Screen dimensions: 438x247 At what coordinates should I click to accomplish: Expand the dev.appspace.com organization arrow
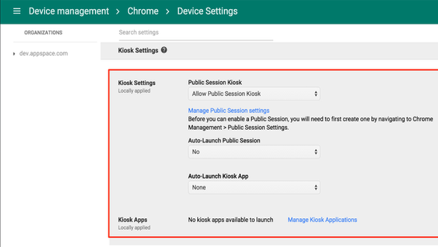click(x=13, y=54)
